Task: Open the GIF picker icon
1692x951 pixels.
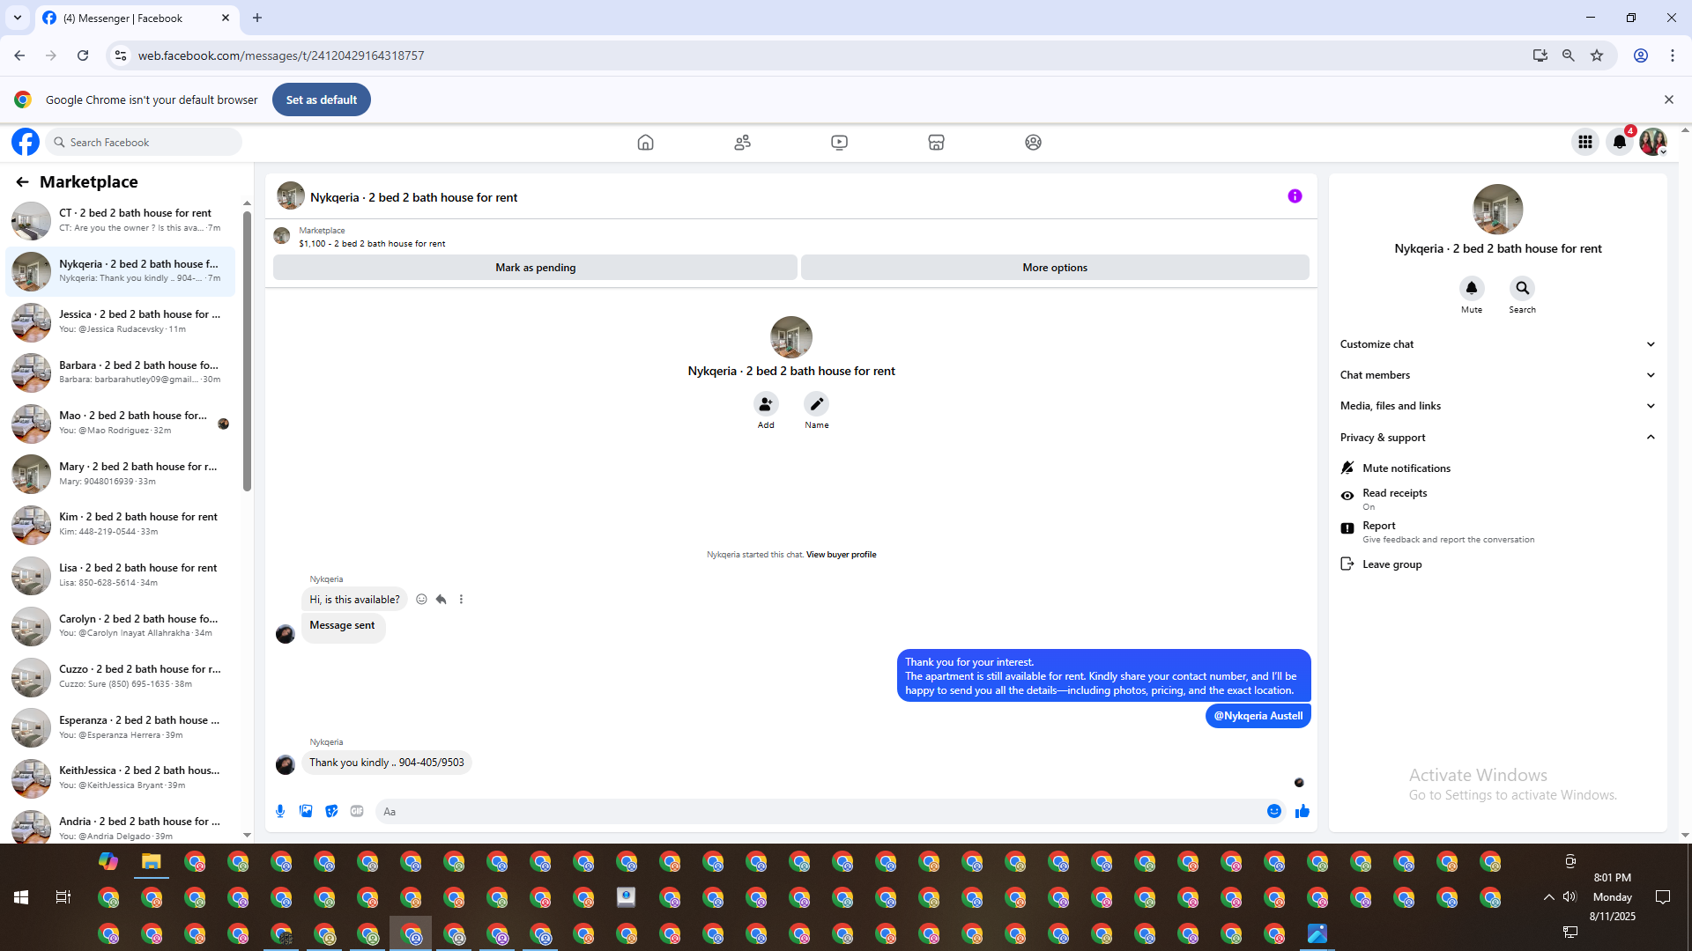Action: (x=357, y=811)
